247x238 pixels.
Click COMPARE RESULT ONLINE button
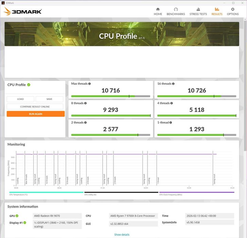35,106
